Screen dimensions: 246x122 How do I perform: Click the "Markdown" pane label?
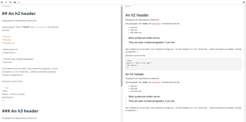[x=6, y=6]
